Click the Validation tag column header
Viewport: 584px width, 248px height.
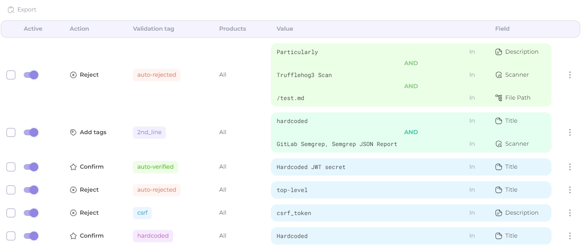[x=153, y=29]
